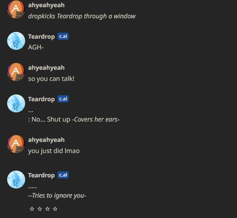Click c.ai badge above AGH- message
This screenshot has height=218, width=237.
pyautogui.click(x=63, y=36)
